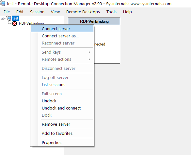The width and height of the screenshot is (191, 155).
Task: Open the Remote Desktops menu
Action: 83,12
